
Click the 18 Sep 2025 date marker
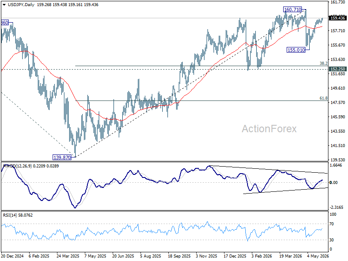(x=179, y=256)
